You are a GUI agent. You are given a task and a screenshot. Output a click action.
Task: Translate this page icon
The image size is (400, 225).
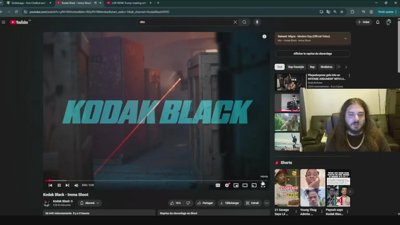point(328,12)
